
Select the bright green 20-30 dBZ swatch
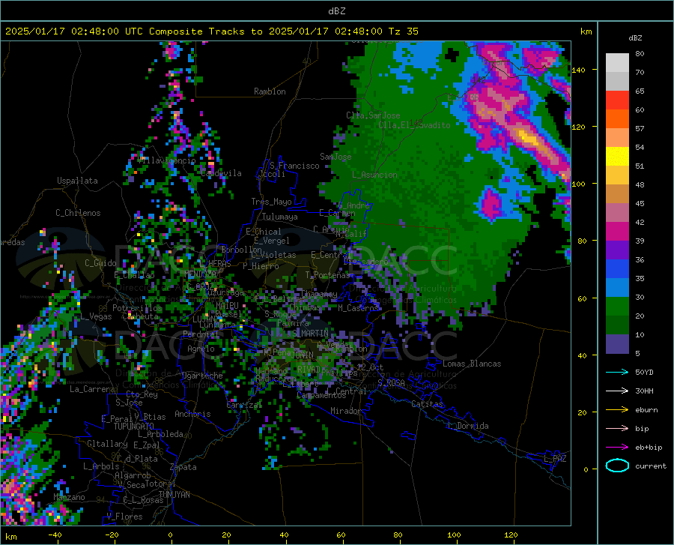617,307
